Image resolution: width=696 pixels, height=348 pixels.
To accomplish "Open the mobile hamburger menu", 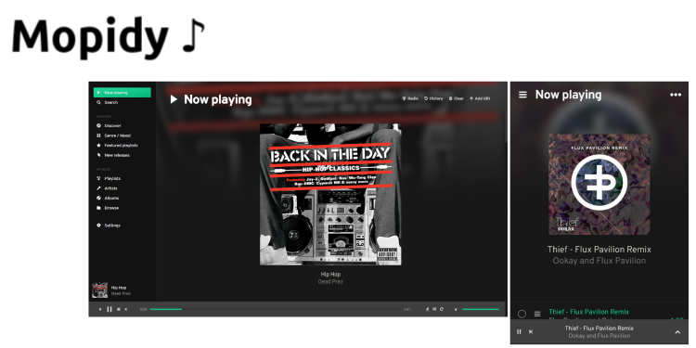I will tap(522, 95).
